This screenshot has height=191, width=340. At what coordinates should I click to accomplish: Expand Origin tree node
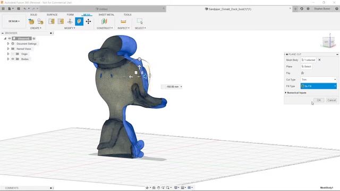click(8, 54)
